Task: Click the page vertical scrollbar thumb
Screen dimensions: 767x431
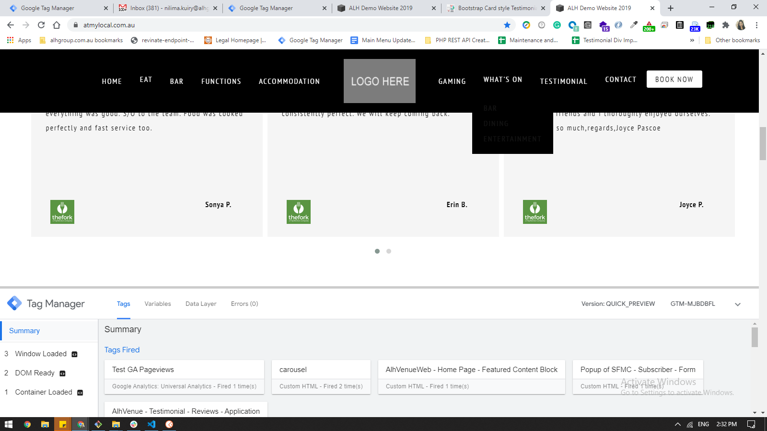Action: [763, 143]
